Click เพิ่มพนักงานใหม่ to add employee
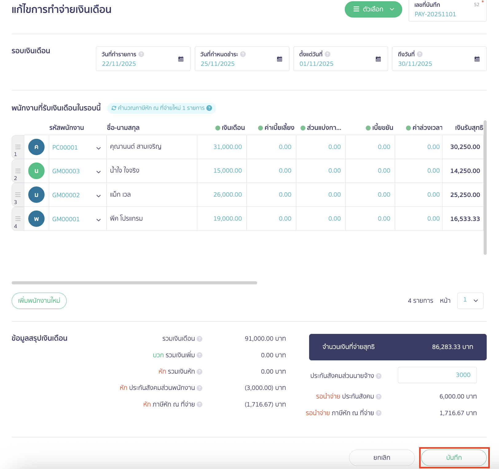This screenshot has height=469, width=499. click(x=39, y=301)
